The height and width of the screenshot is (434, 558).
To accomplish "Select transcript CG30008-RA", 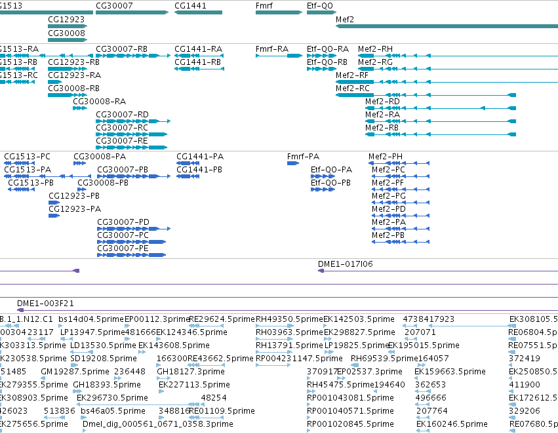I will click(99, 102).
